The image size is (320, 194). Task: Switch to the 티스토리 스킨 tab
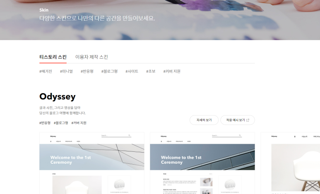53,57
